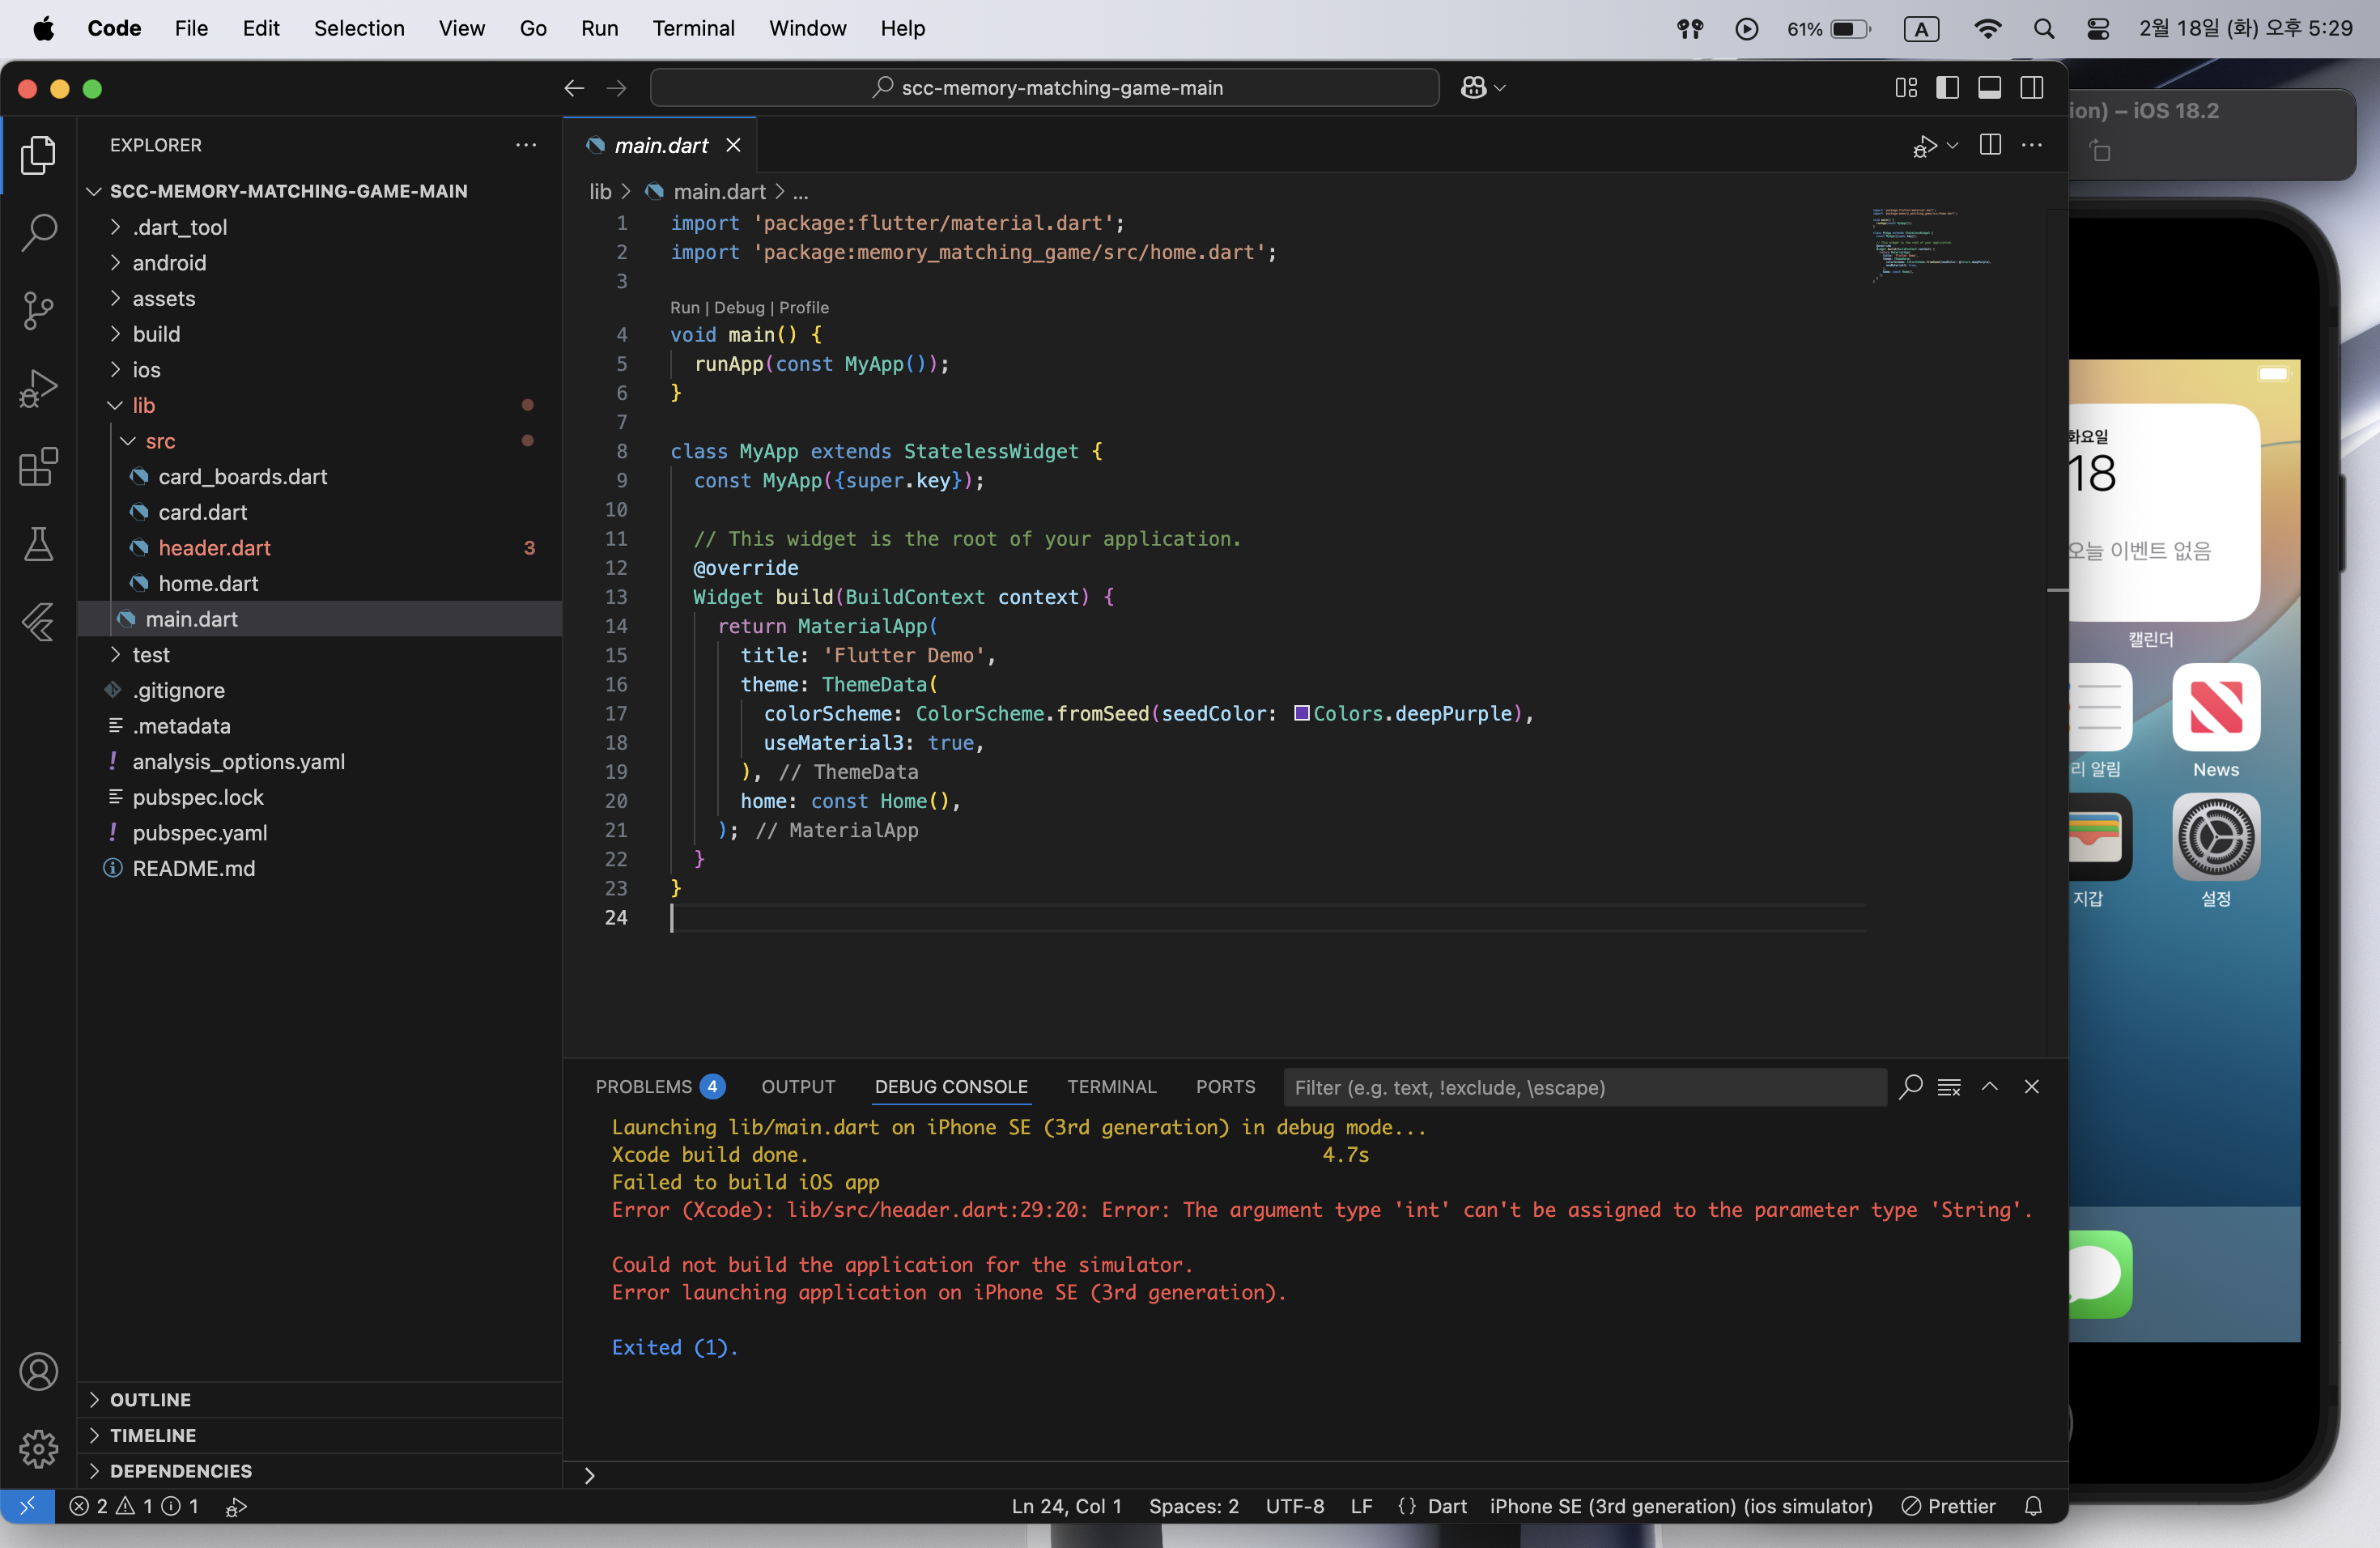Click the Run CodeLens above main()
The image size is (2380, 1548).
click(x=684, y=308)
